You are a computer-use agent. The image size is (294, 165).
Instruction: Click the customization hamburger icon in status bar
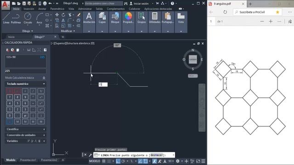point(203,161)
